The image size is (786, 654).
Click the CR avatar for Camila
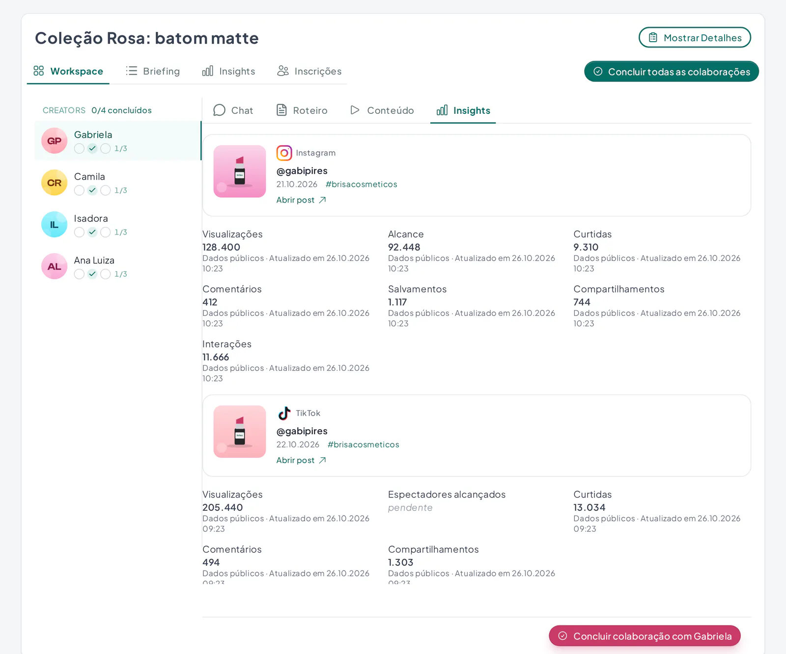tap(54, 183)
